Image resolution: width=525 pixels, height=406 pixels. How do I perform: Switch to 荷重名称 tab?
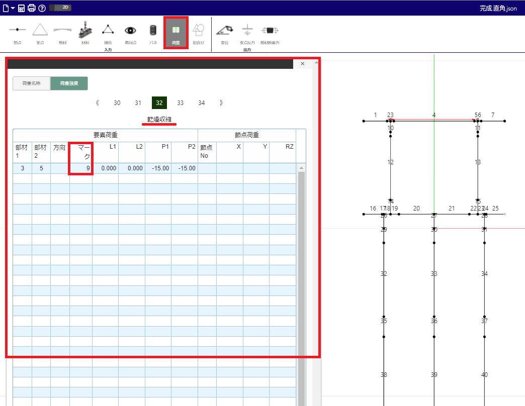[32, 83]
